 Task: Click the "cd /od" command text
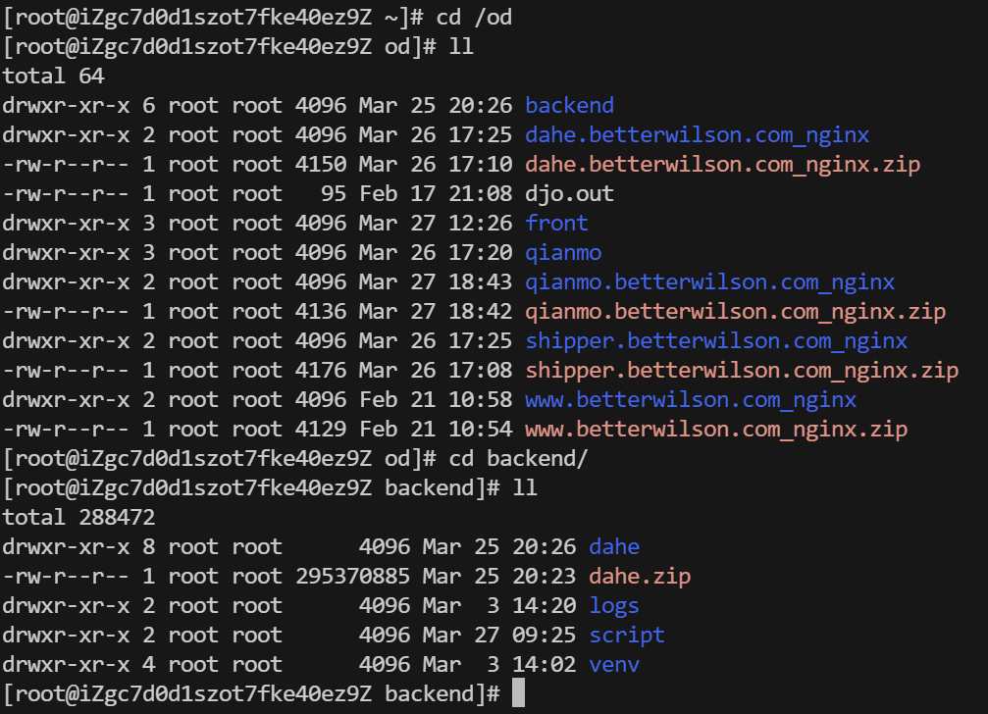coord(480,18)
